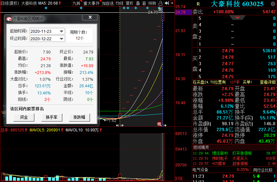Click the 涨跌幅 ranking button

(x=79, y=117)
